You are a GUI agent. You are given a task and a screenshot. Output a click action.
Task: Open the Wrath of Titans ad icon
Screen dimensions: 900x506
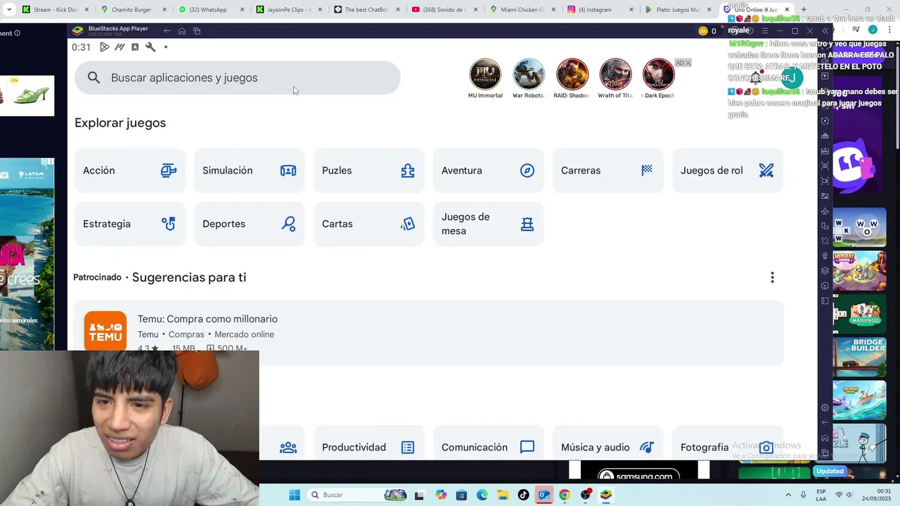(615, 74)
